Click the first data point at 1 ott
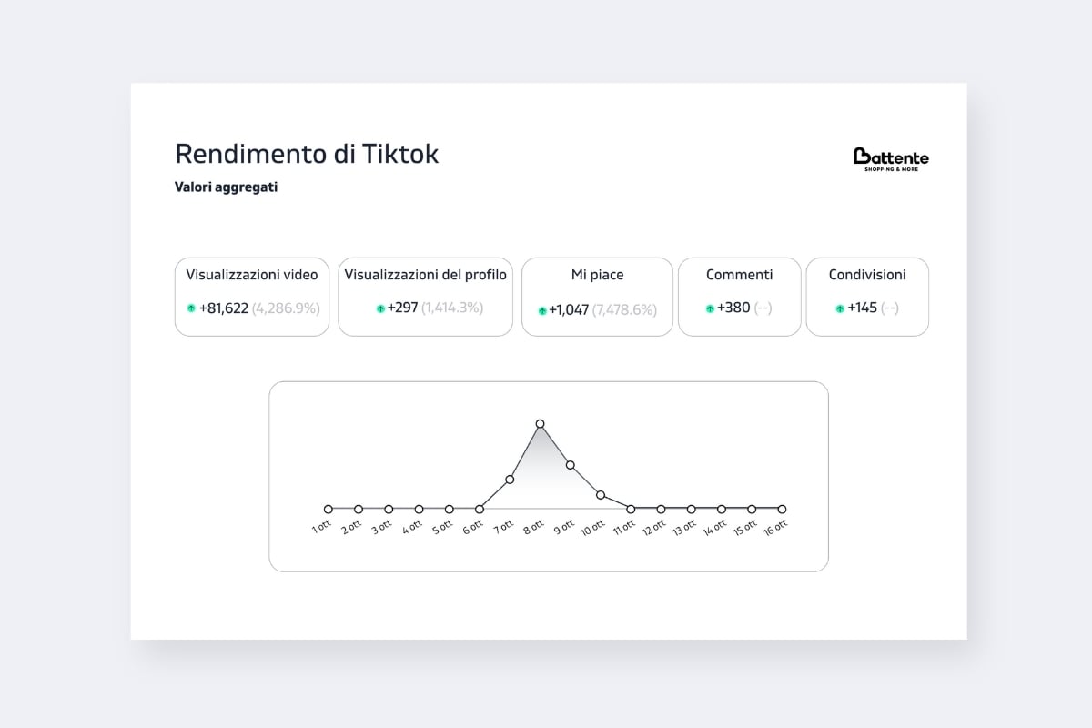 point(329,509)
